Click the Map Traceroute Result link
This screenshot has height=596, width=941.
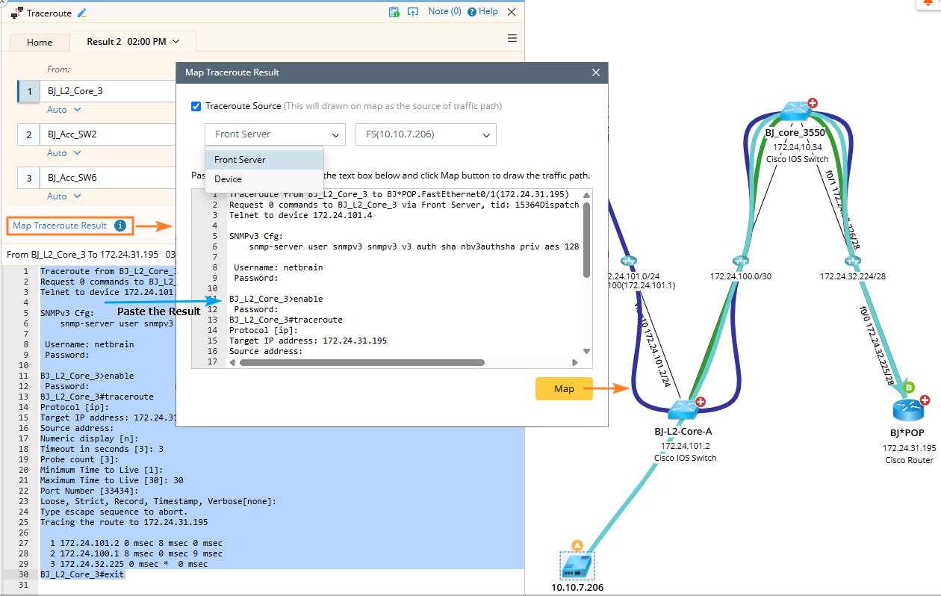(60, 226)
